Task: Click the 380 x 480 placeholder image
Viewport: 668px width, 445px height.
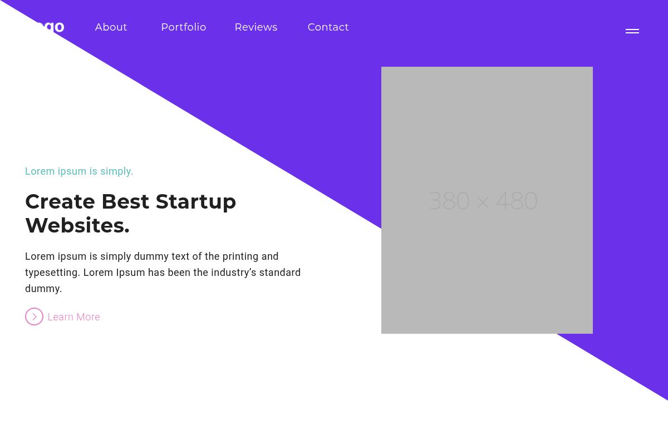Action: 487,200
